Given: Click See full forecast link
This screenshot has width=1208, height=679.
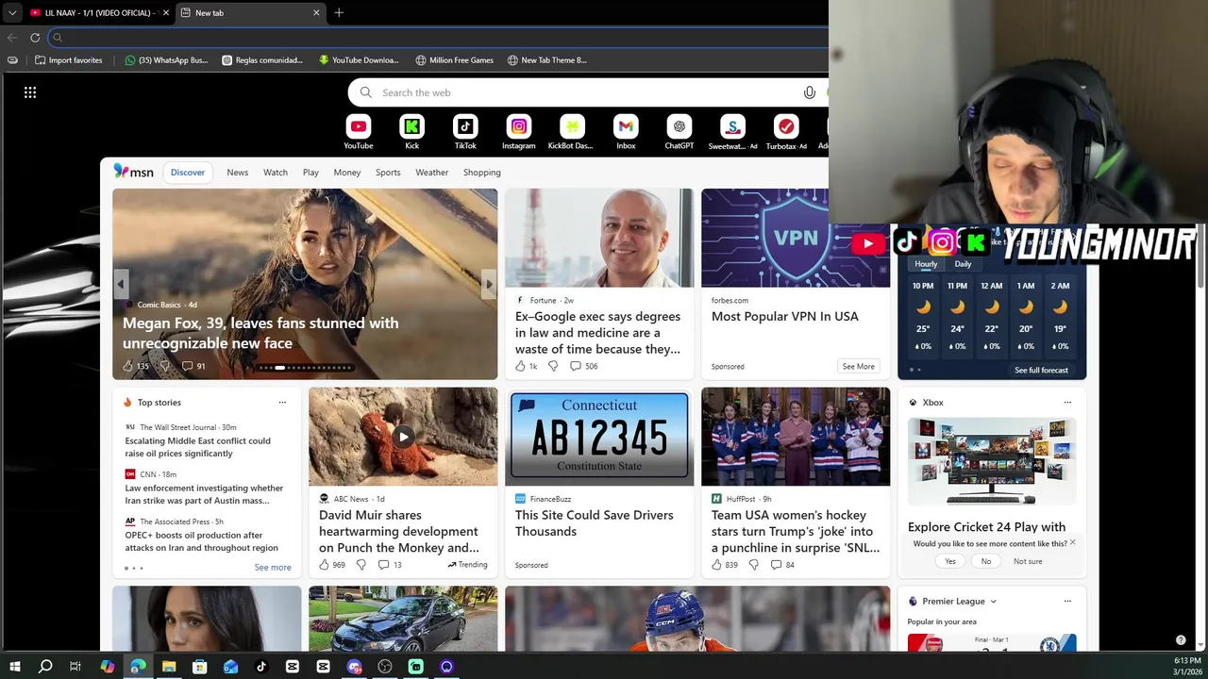Looking at the screenshot, I should pos(1041,371).
